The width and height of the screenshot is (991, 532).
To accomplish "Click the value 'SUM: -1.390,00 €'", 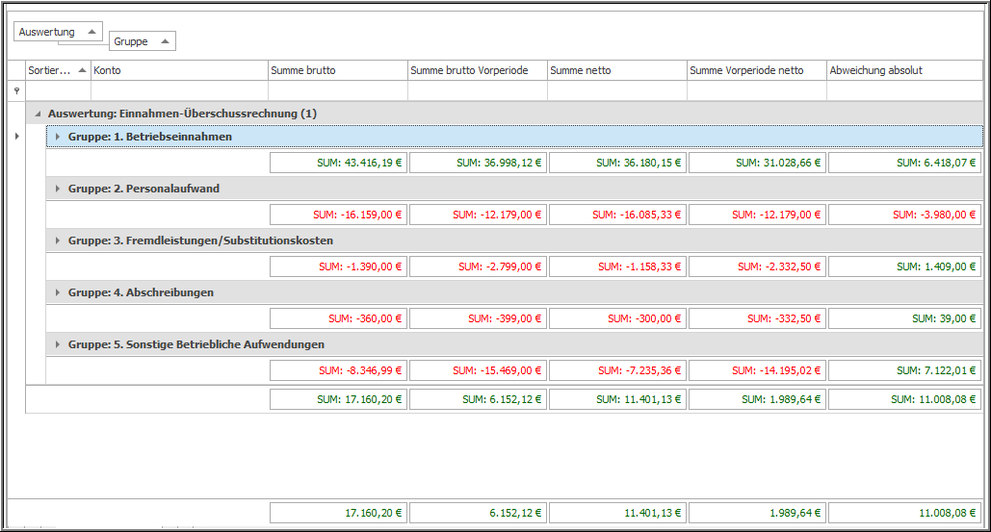I will point(360,266).
